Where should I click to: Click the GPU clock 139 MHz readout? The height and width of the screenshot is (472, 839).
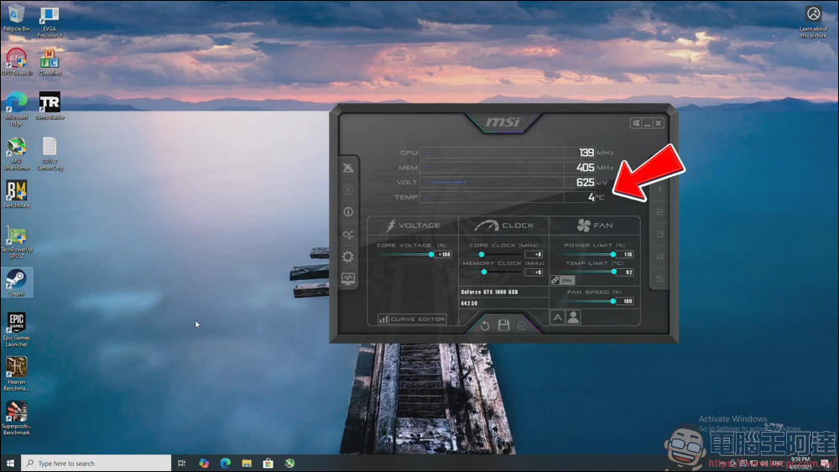pyautogui.click(x=587, y=153)
